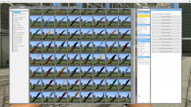The height and width of the screenshot is (107, 191).
Task: Choose Gut Knife Rust Coat icon
Action: click(x=36, y=72)
